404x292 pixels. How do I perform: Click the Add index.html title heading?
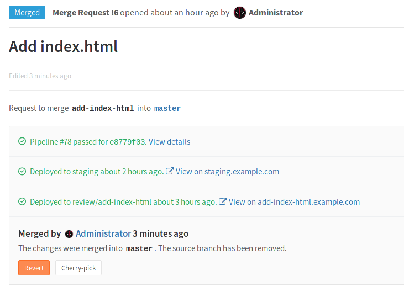coord(64,46)
